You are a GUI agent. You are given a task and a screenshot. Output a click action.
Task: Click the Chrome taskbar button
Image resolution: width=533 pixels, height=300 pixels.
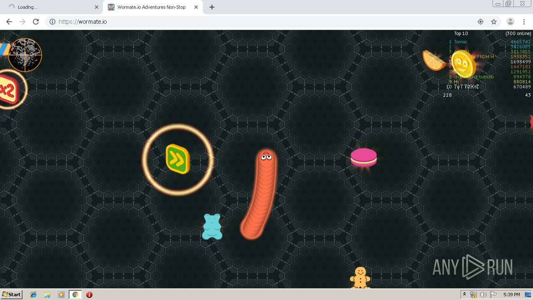pyautogui.click(x=75, y=295)
